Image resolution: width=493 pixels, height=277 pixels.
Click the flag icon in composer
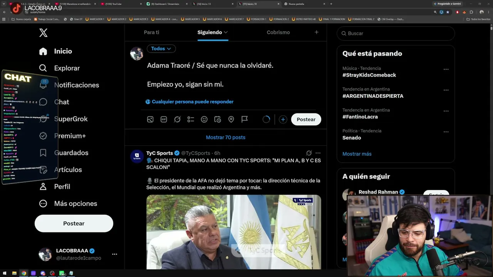pos(245,119)
